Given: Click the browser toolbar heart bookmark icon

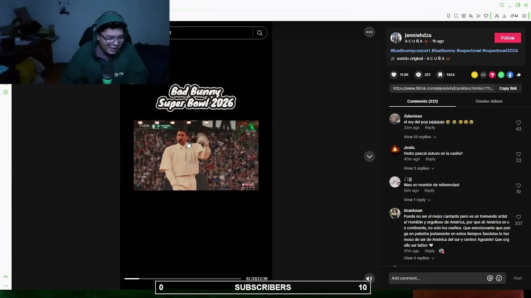Looking at the screenshot, I should 486,16.
